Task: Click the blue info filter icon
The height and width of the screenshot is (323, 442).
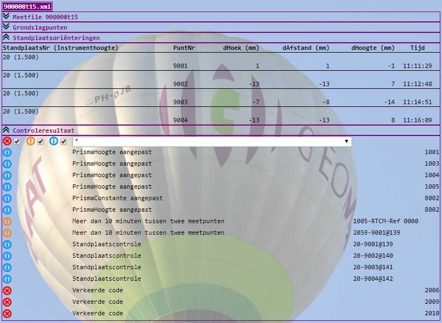Action: pyautogui.click(x=54, y=141)
